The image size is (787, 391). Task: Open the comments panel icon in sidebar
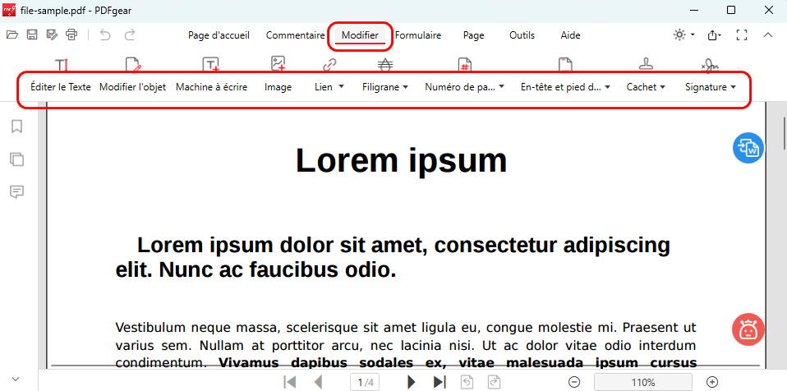[17, 191]
